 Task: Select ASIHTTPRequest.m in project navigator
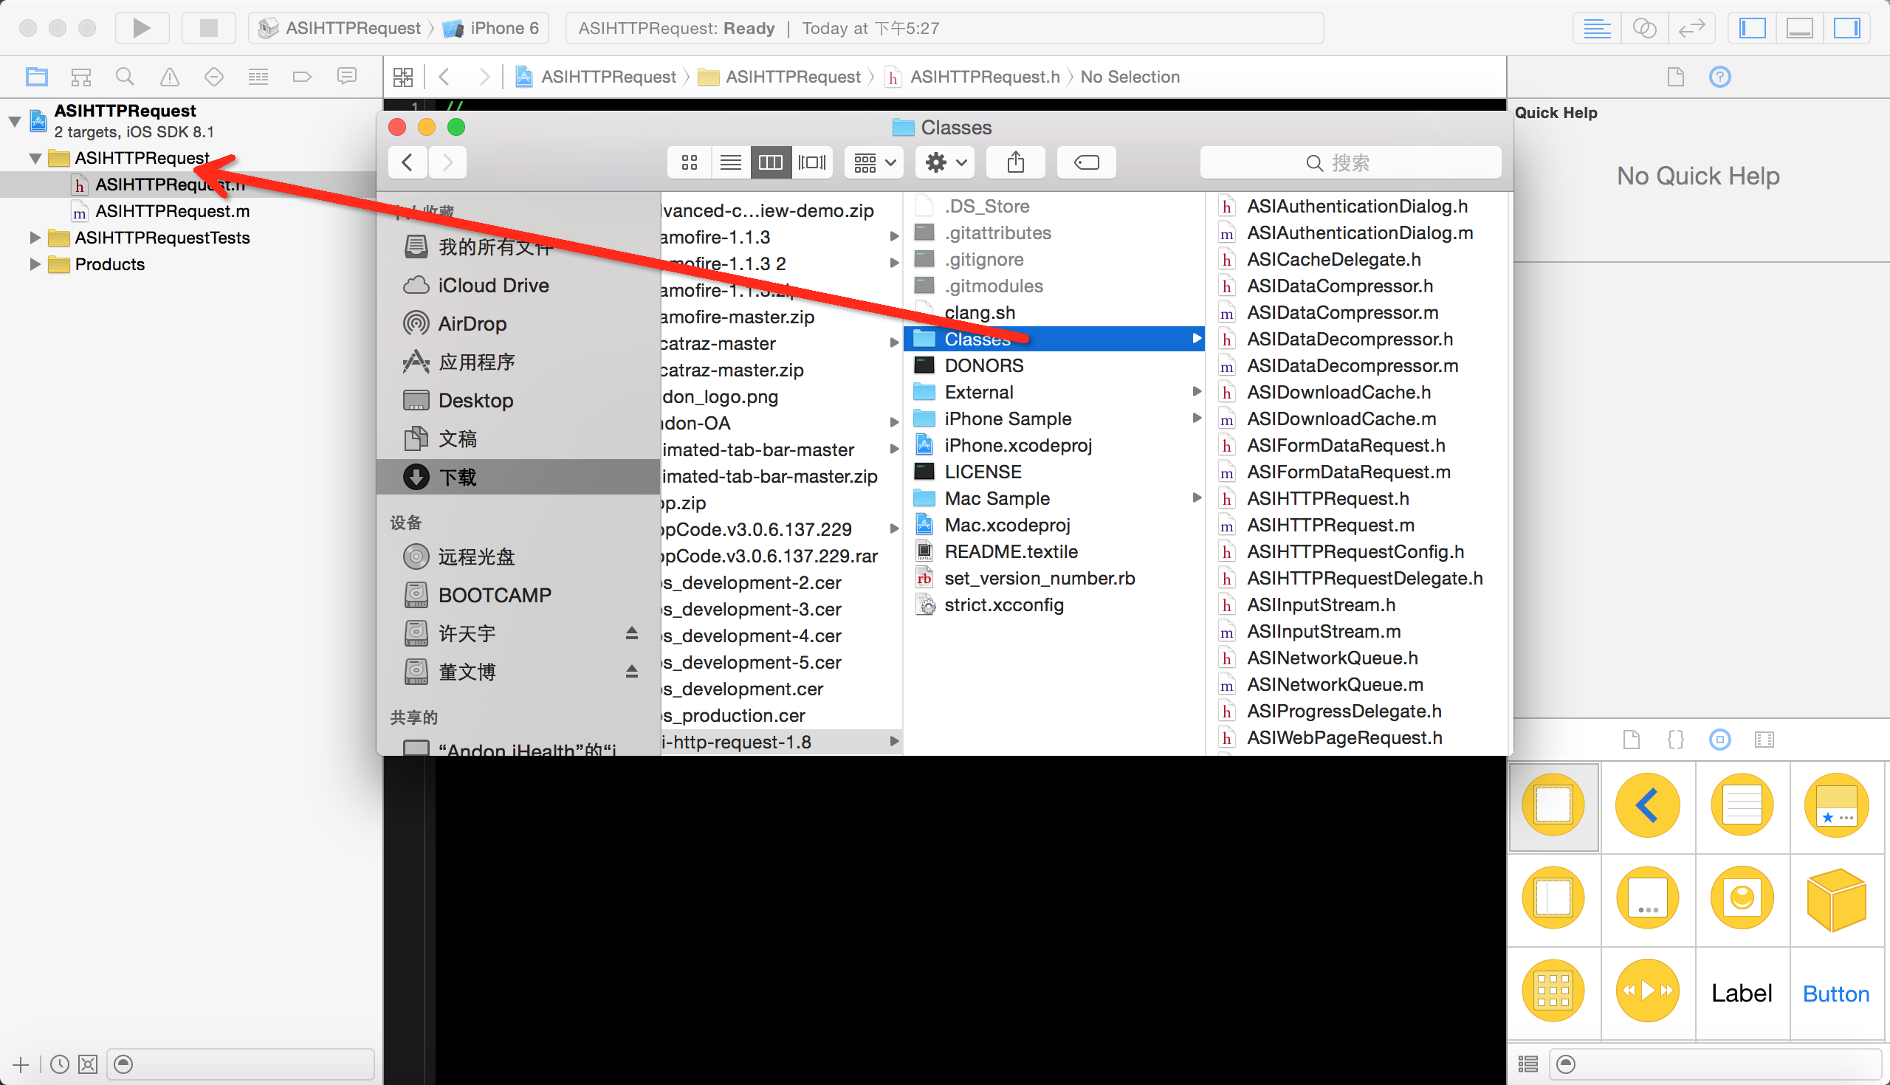point(172,211)
